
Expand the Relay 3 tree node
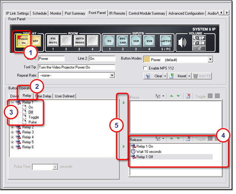[x=13, y=132]
